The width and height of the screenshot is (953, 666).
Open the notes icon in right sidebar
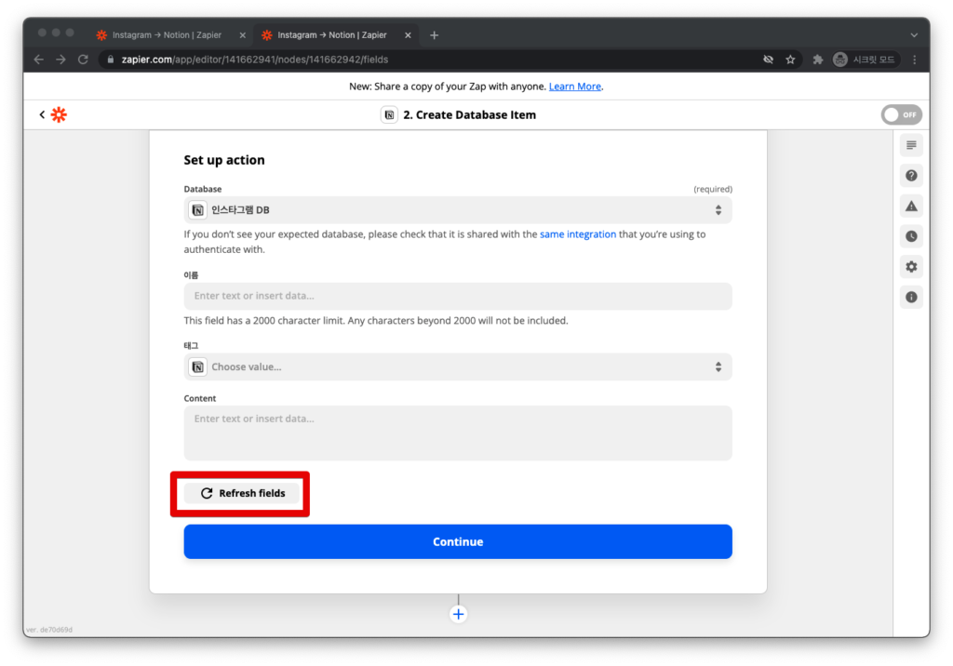pos(911,145)
